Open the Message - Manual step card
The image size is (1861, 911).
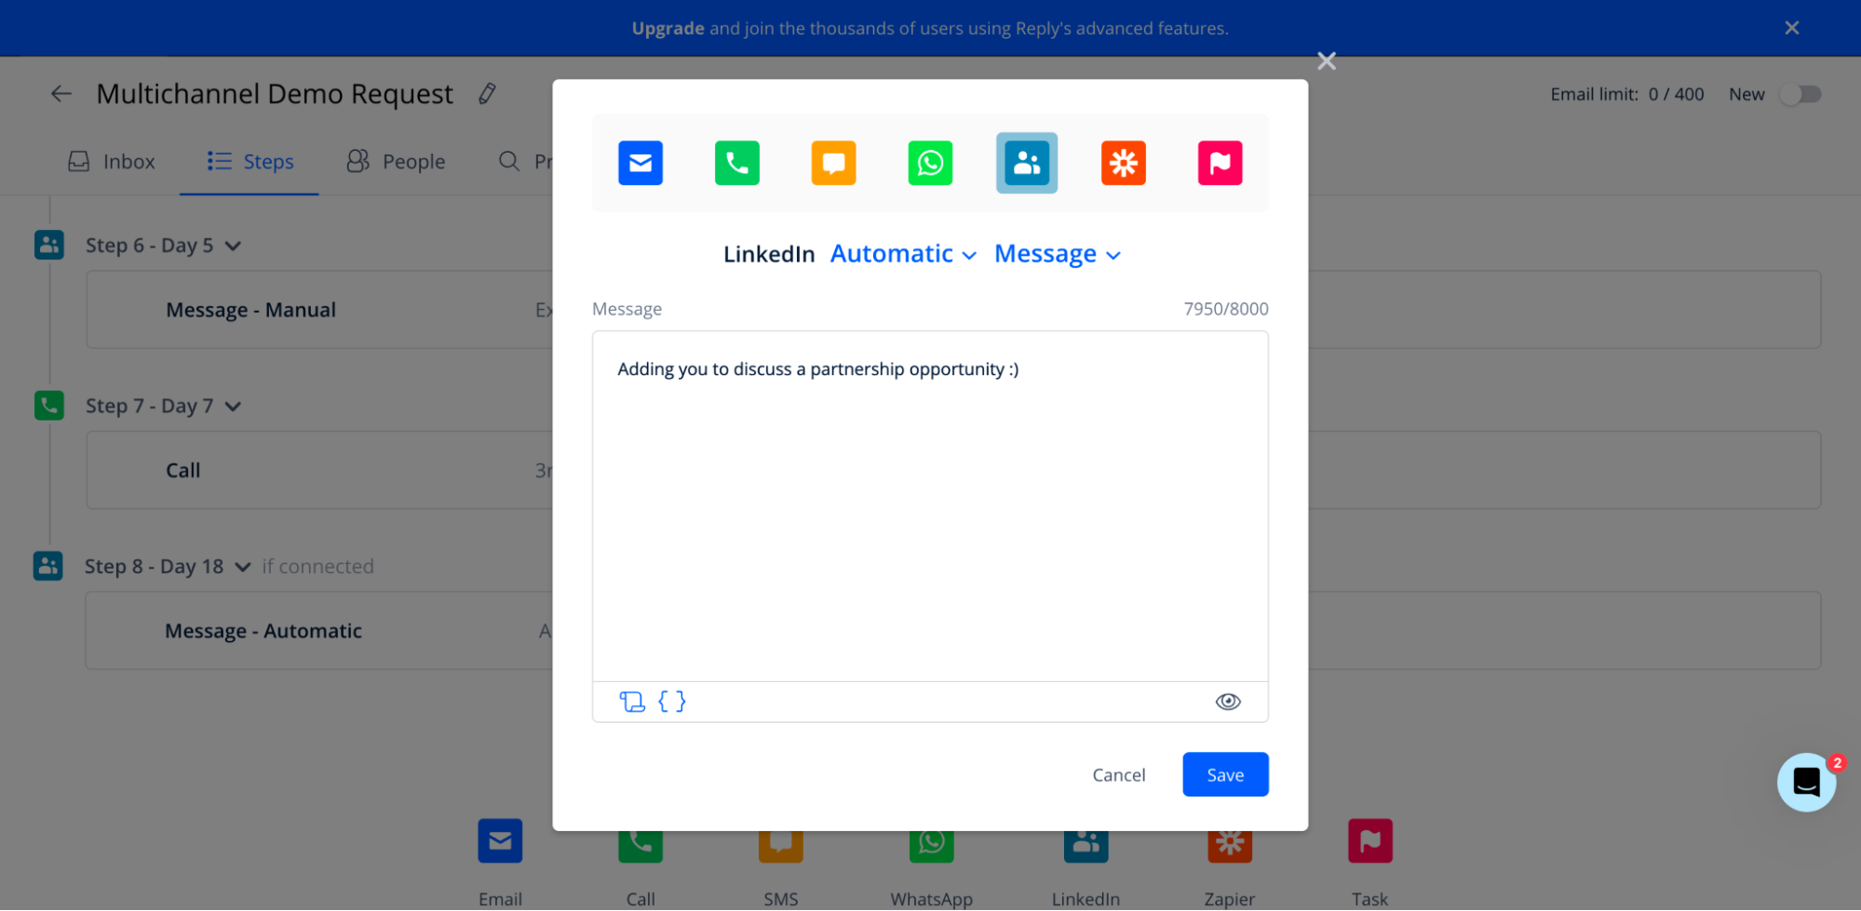pyautogui.click(x=319, y=310)
